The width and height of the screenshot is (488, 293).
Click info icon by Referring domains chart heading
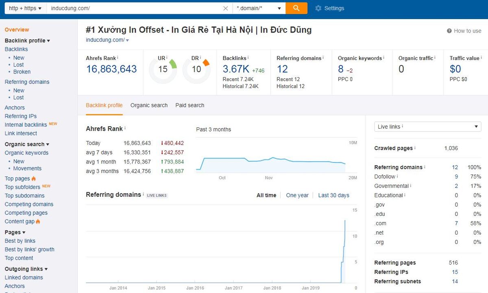(143, 194)
